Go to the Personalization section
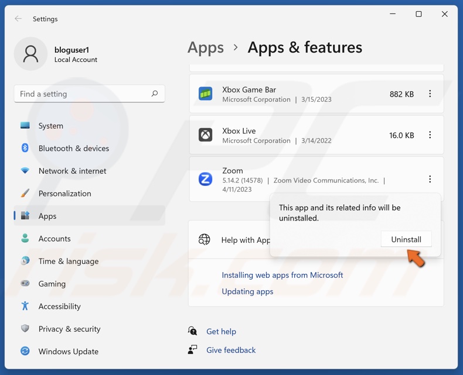The height and width of the screenshot is (375, 463). [x=64, y=194]
